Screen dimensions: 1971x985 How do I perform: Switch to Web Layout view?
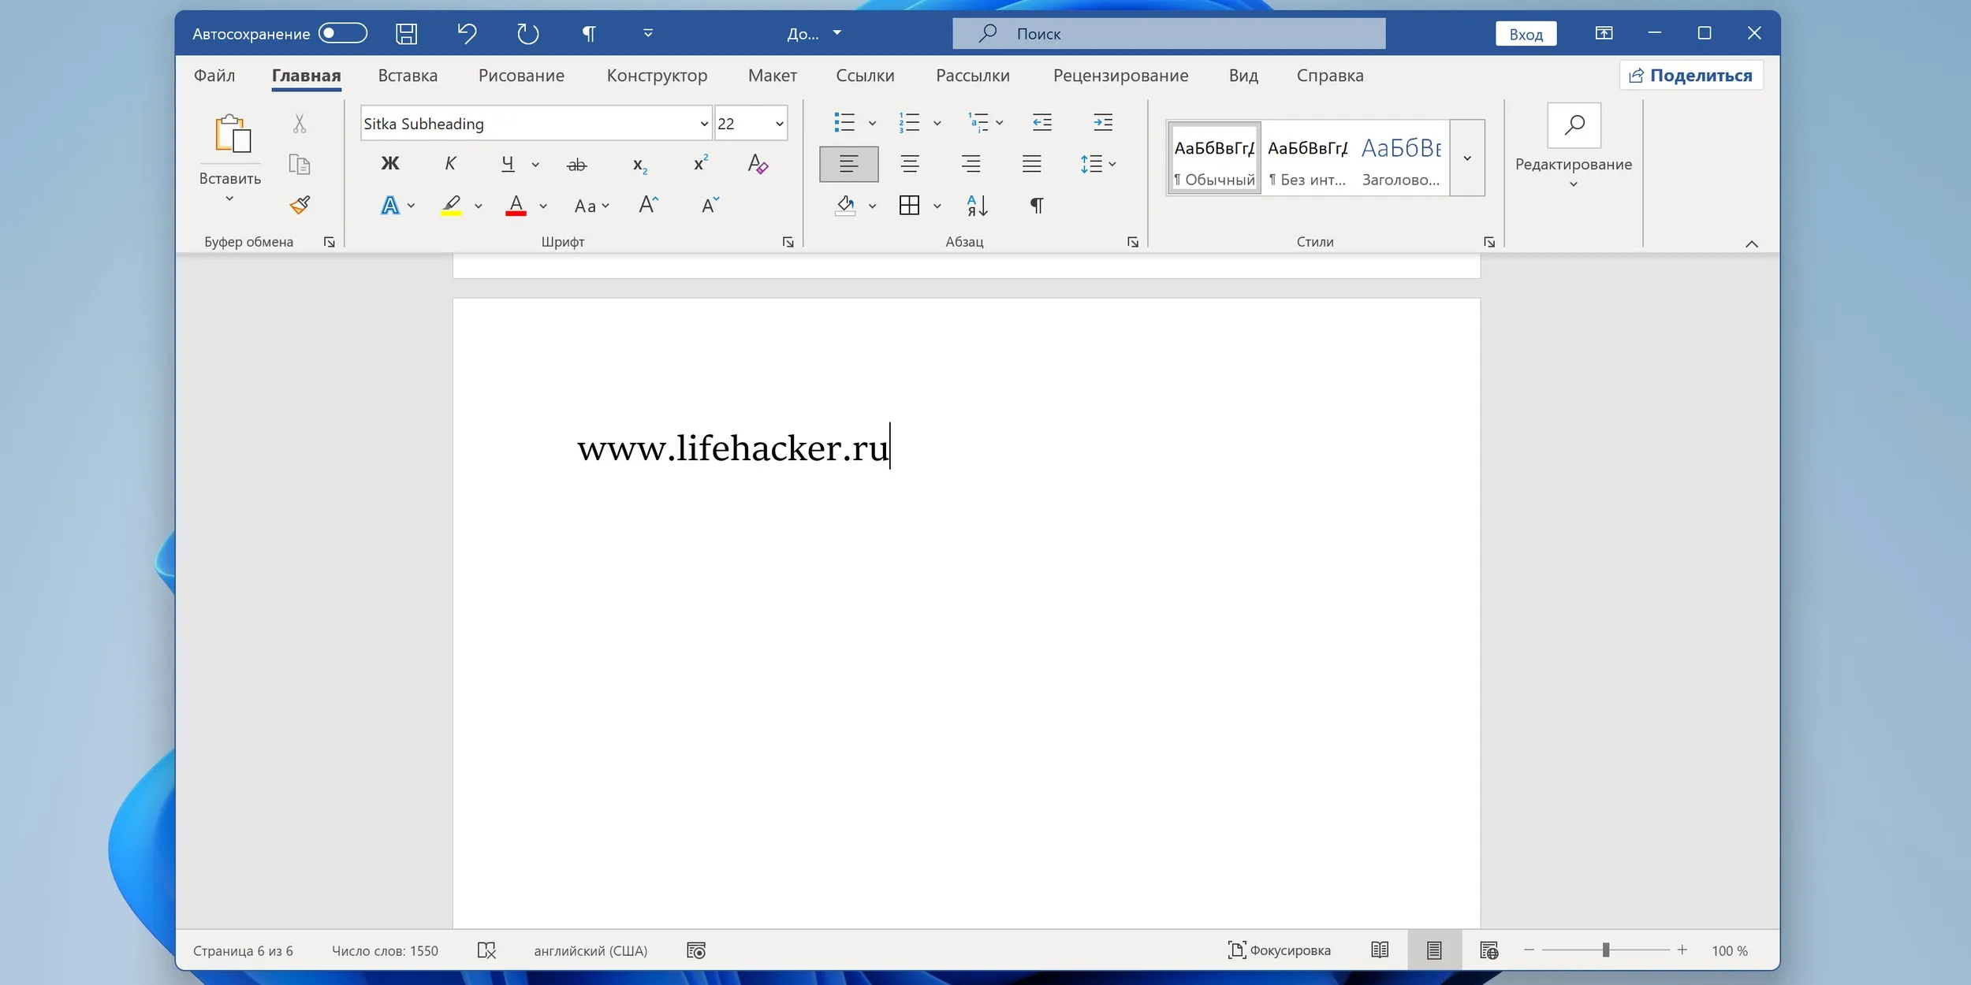coord(1488,950)
